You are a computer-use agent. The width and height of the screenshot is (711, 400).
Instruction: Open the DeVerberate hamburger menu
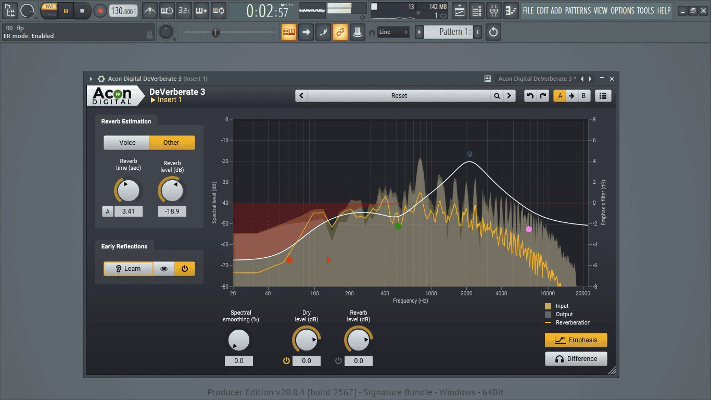(603, 96)
